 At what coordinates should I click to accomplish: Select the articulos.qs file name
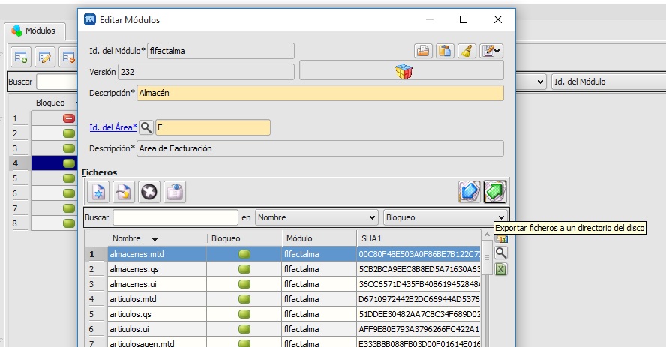[x=130, y=314]
